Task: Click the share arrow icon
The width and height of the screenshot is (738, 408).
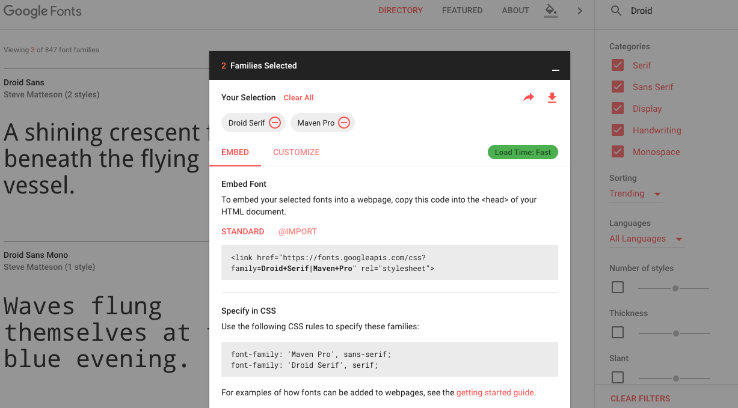Action: 529,97
